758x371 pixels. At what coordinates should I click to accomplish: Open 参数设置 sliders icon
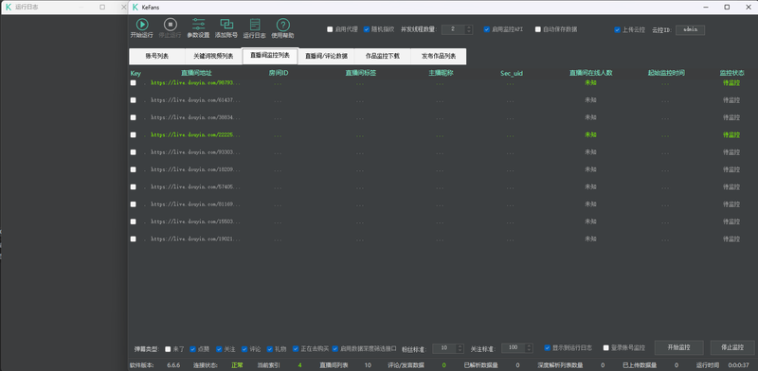click(198, 25)
